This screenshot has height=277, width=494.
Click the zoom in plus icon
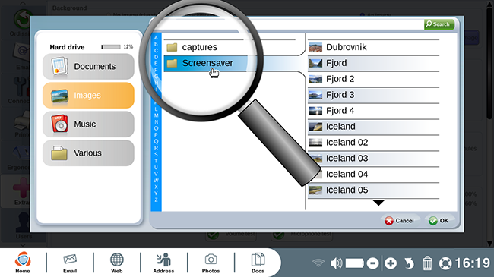coord(391,263)
